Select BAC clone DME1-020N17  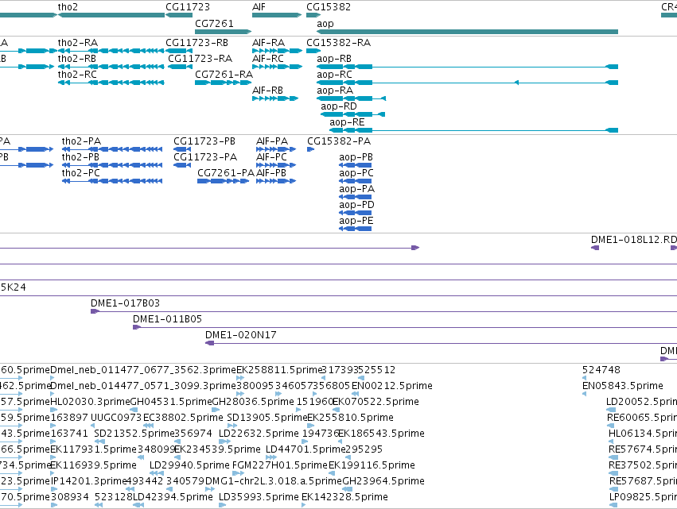pos(241,335)
